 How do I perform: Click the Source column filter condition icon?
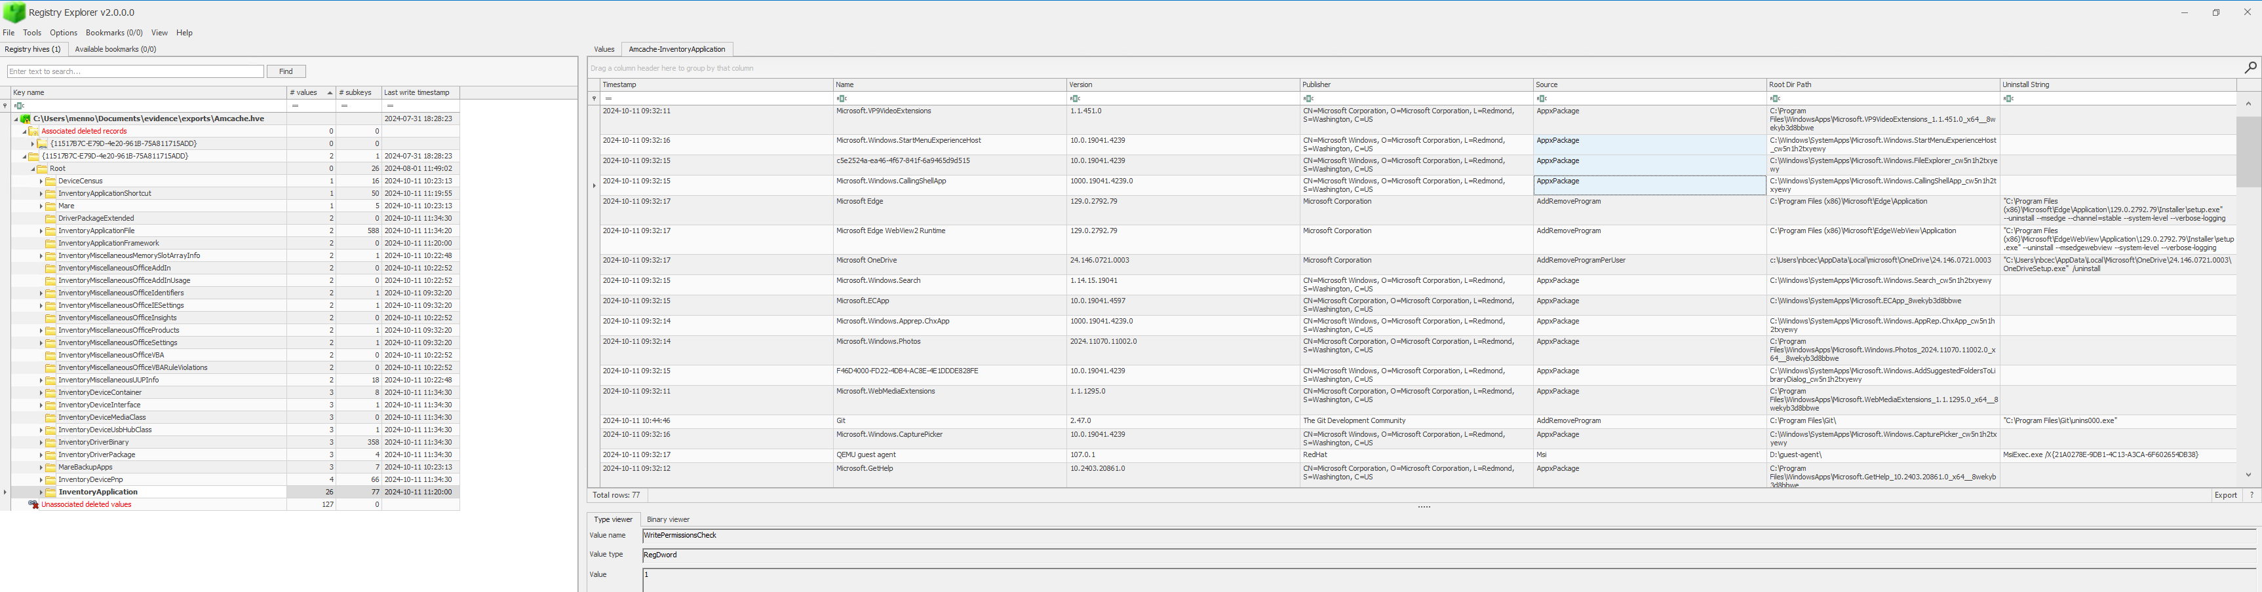1542,98
